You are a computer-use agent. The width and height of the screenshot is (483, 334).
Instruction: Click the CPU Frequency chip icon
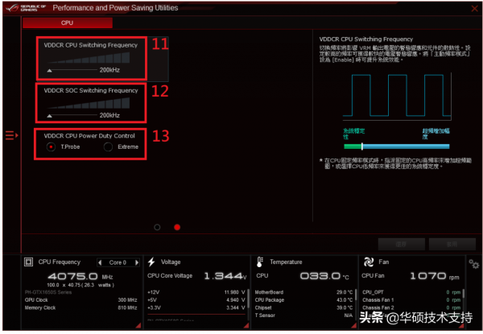pos(28,262)
